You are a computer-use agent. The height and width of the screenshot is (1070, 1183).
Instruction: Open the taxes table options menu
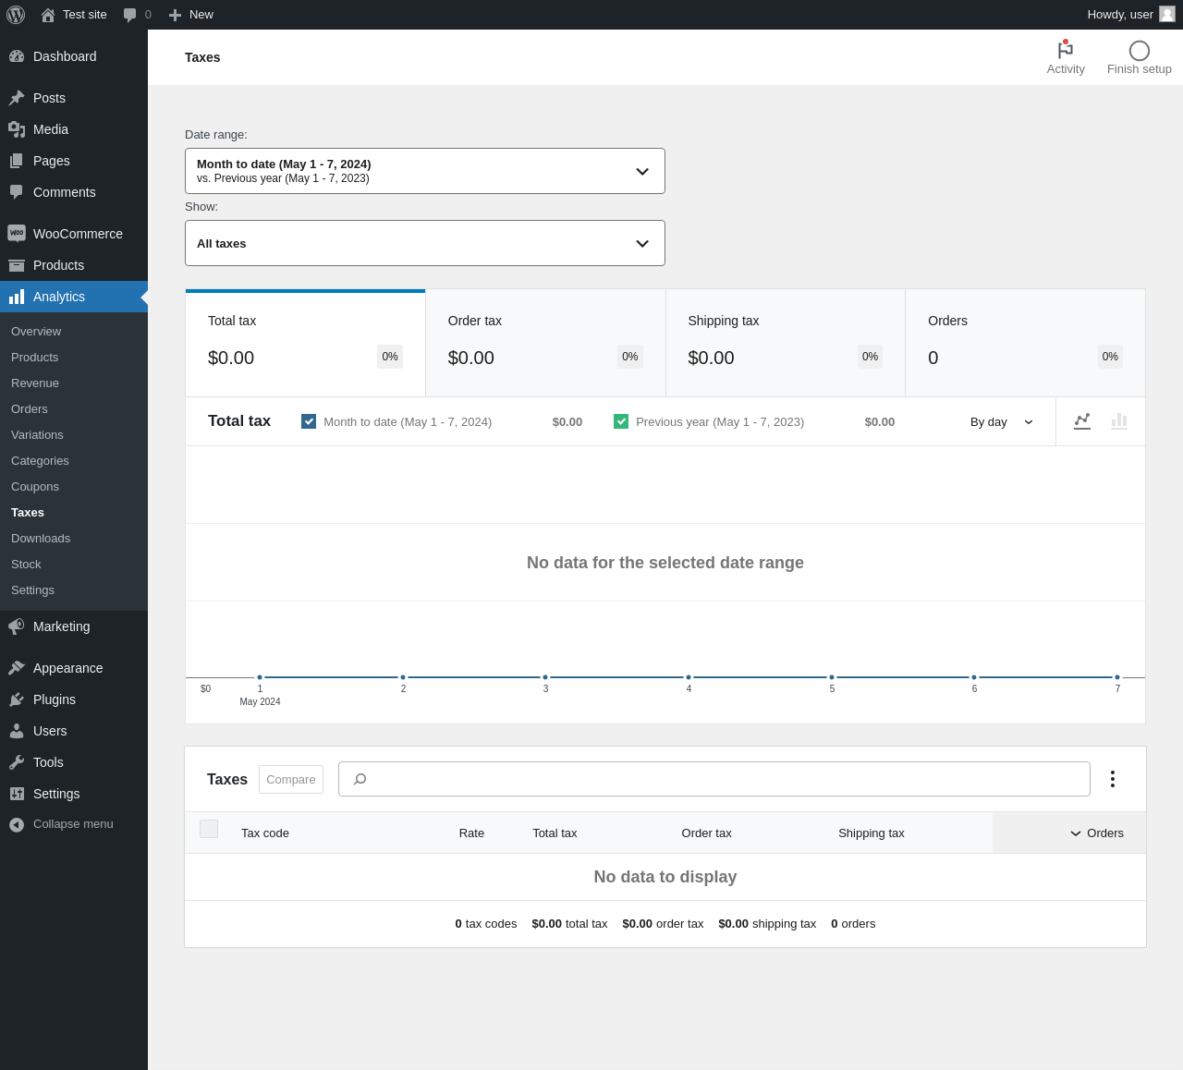click(x=1112, y=779)
